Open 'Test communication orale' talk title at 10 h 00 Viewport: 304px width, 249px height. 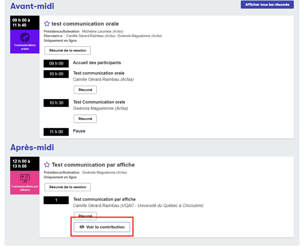pyautogui.click(x=99, y=73)
